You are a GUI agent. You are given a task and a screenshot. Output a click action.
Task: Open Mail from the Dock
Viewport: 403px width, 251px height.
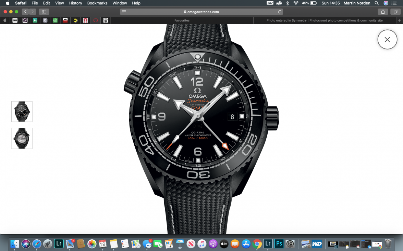(x=70, y=243)
